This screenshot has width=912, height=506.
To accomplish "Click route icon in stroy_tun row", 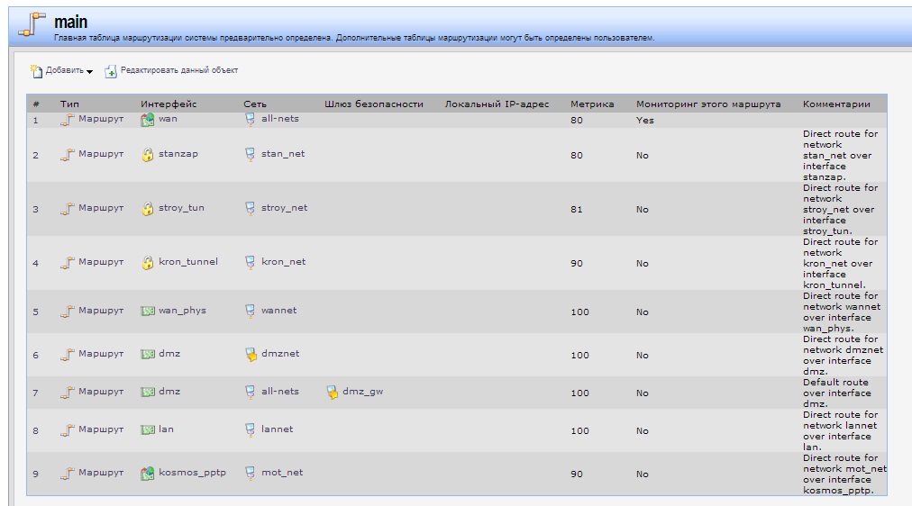I will click(68, 209).
